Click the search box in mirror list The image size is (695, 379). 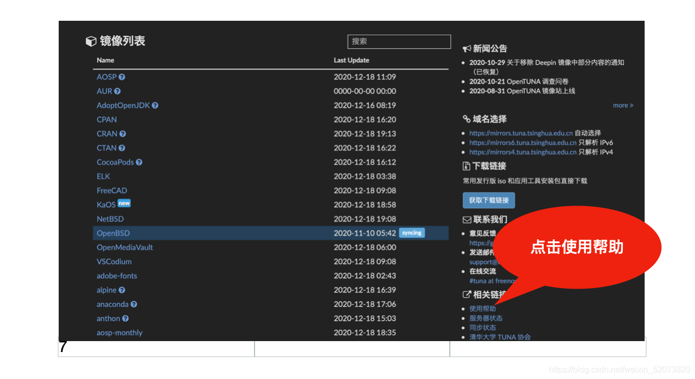399,42
